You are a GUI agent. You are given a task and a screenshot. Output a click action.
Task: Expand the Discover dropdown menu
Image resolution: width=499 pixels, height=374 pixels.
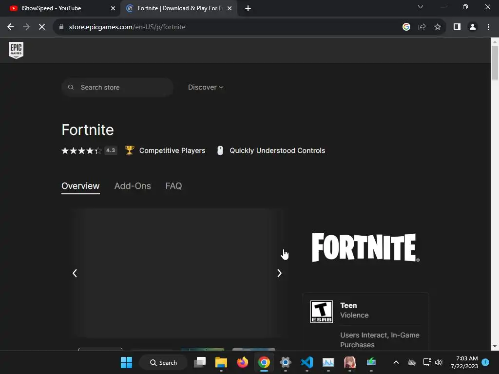[206, 87]
